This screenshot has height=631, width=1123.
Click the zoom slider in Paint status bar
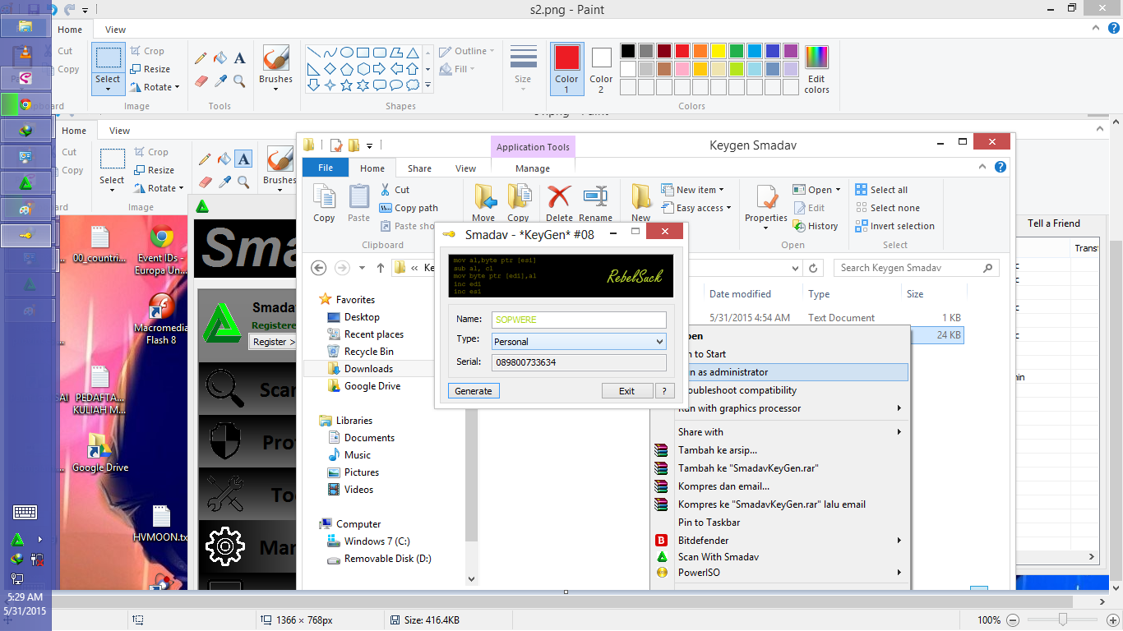tap(1063, 619)
